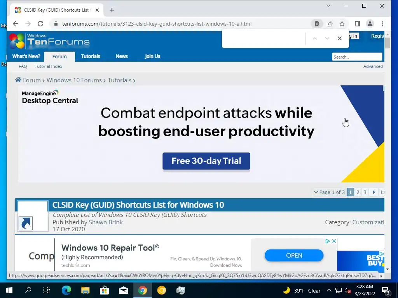Open a new browser tab
The width and height of the screenshot is (398, 298).
coord(112,10)
